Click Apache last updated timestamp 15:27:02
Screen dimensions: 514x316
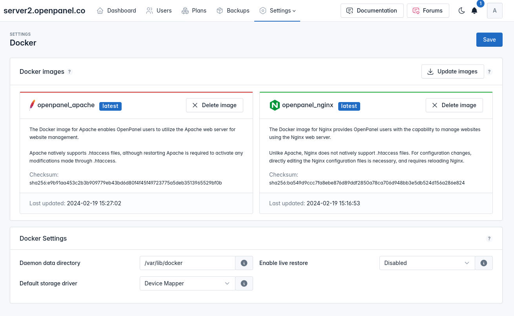94,203
